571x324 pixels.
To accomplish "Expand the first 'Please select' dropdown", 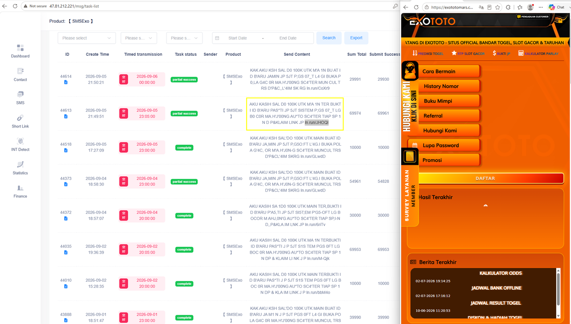I will pyautogui.click(x=87, y=38).
